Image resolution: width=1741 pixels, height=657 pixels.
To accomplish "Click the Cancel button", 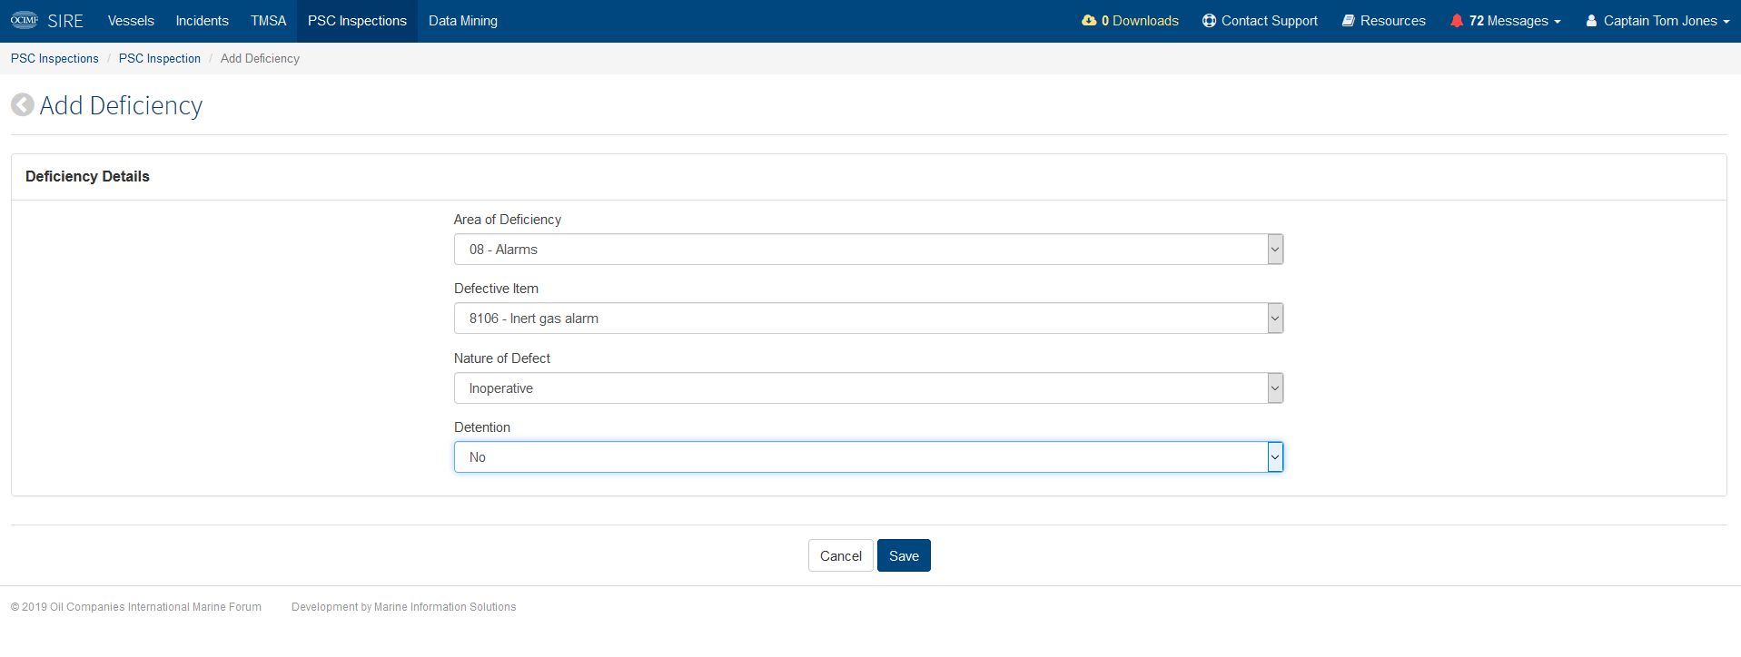I will click(x=841, y=555).
